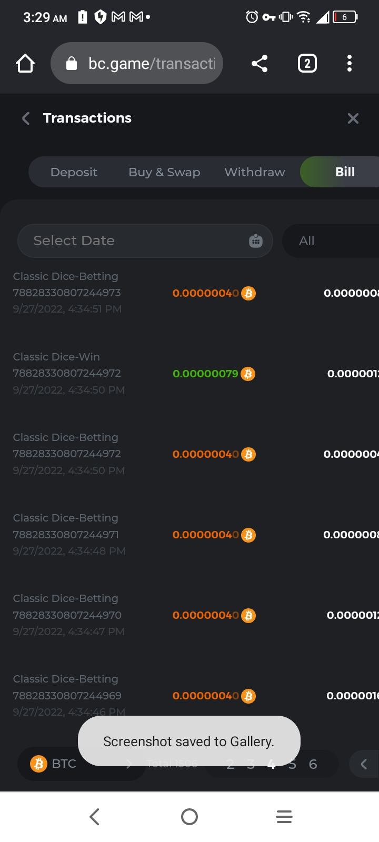The width and height of the screenshot is (379, 842).
Task: Close the Transactions panel
Action: point(353,118)
